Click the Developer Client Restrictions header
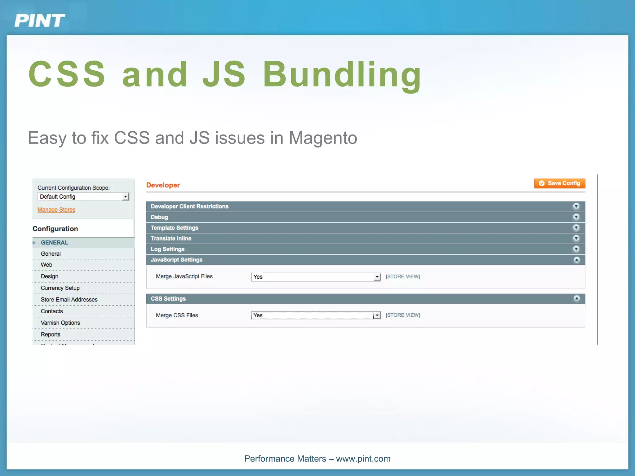This screenshot has height=476, width=635. click(366, 206)
